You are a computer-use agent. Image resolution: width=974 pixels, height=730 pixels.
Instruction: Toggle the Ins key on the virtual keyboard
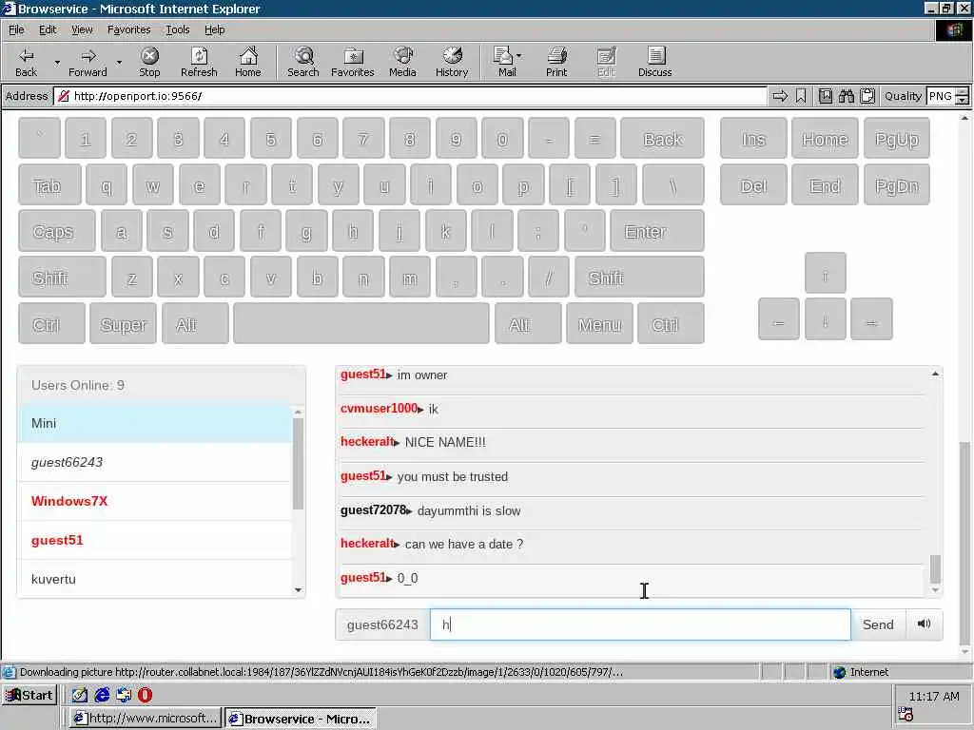pyautogui.click(x=753, y=139)
